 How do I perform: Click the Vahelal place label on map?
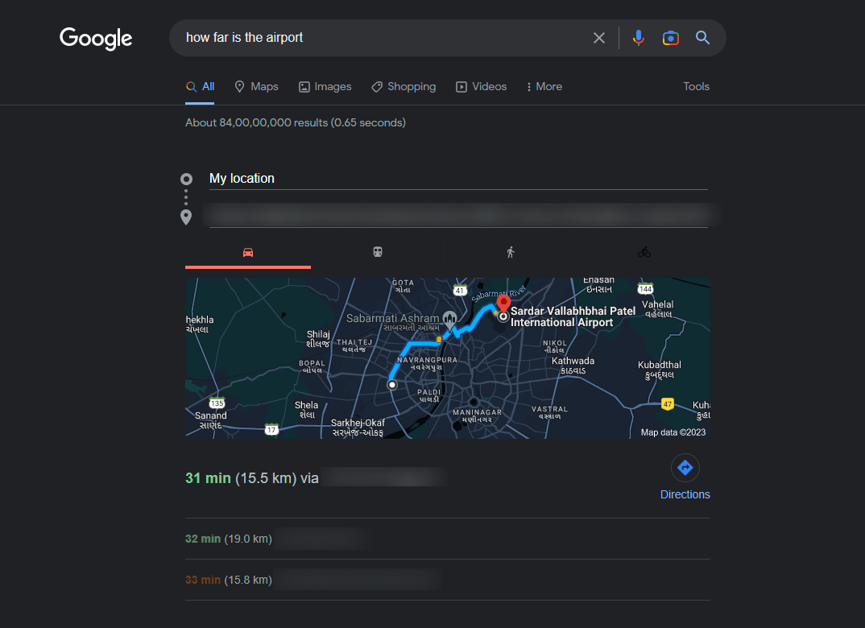(x=657, y=308)
